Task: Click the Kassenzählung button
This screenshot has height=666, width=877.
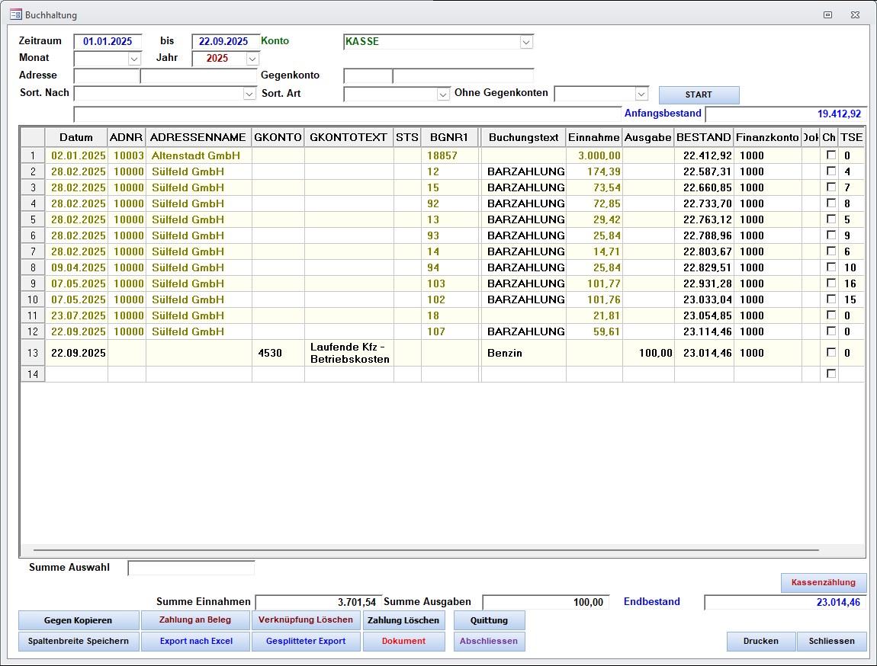Action: 823,583
